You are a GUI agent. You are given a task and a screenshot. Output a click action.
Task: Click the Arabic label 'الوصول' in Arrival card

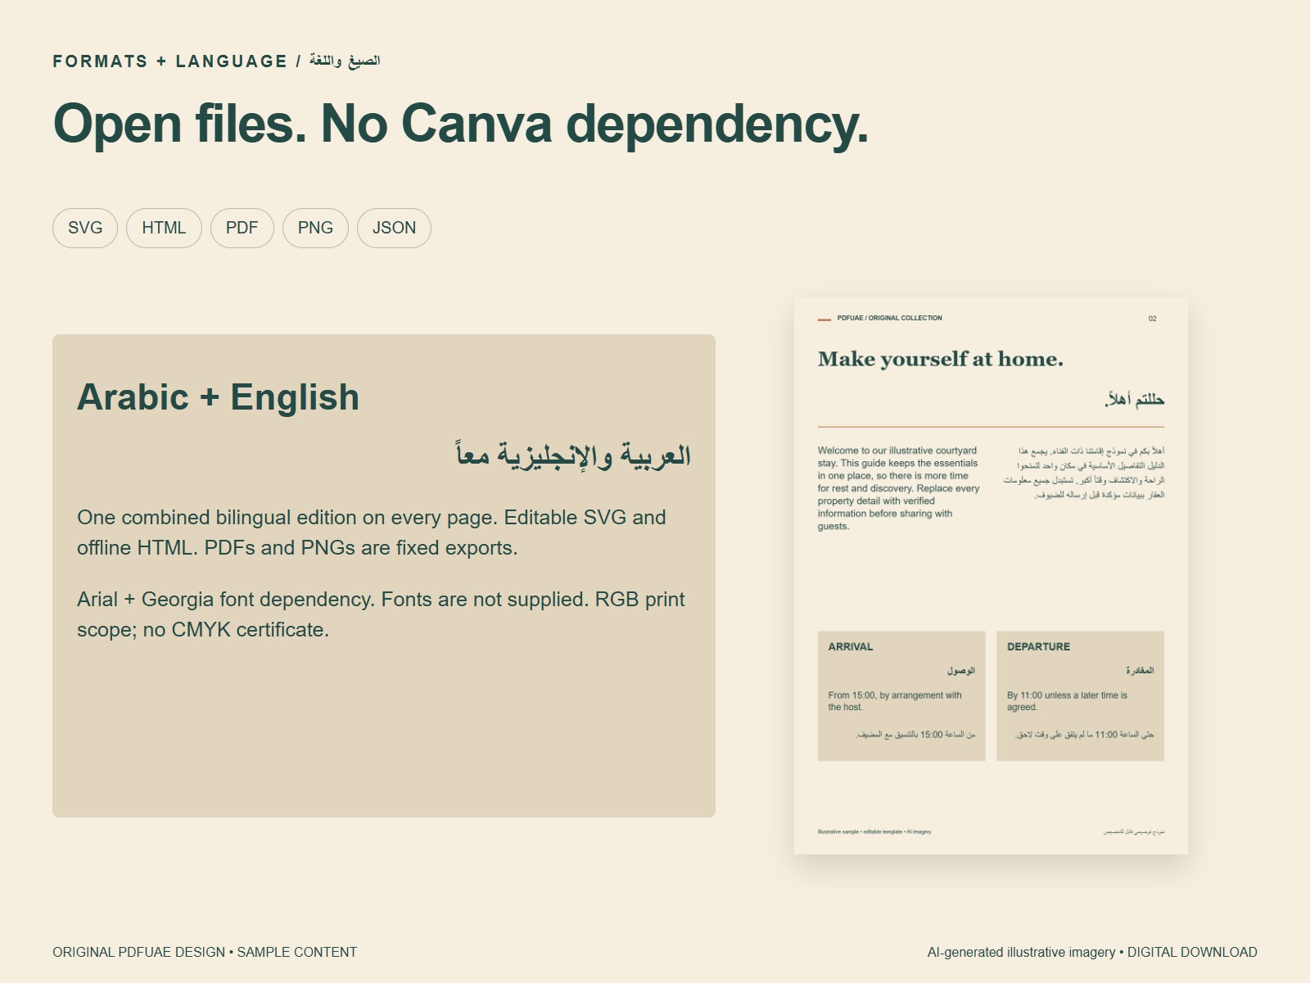961,671
